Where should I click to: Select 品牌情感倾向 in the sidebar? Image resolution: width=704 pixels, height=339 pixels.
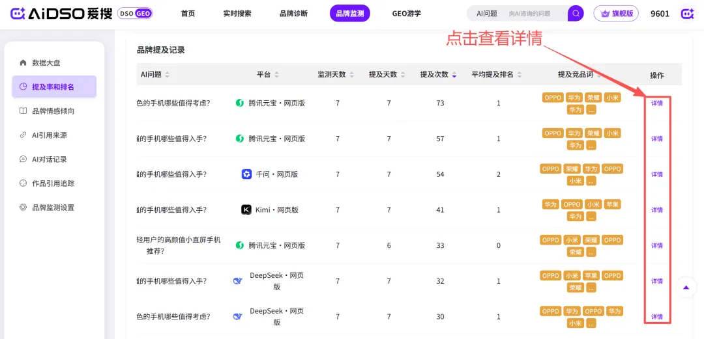pos(54,111)
